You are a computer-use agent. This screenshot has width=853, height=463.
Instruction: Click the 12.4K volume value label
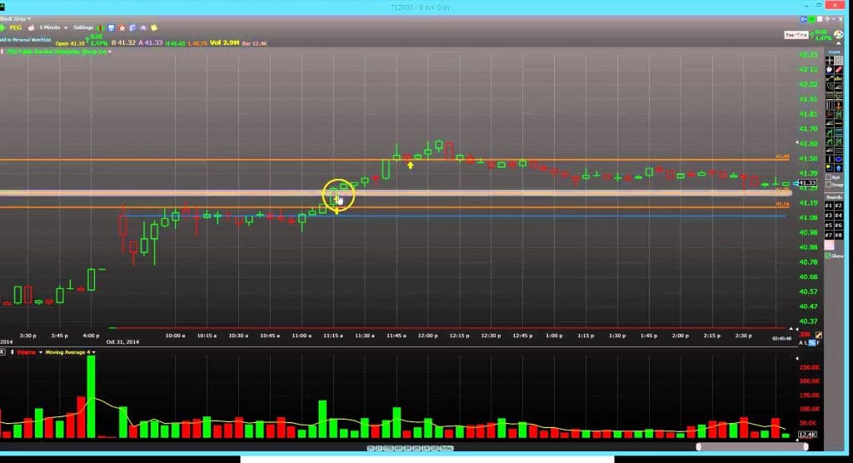pyautogui.click(x=807, y=435)
